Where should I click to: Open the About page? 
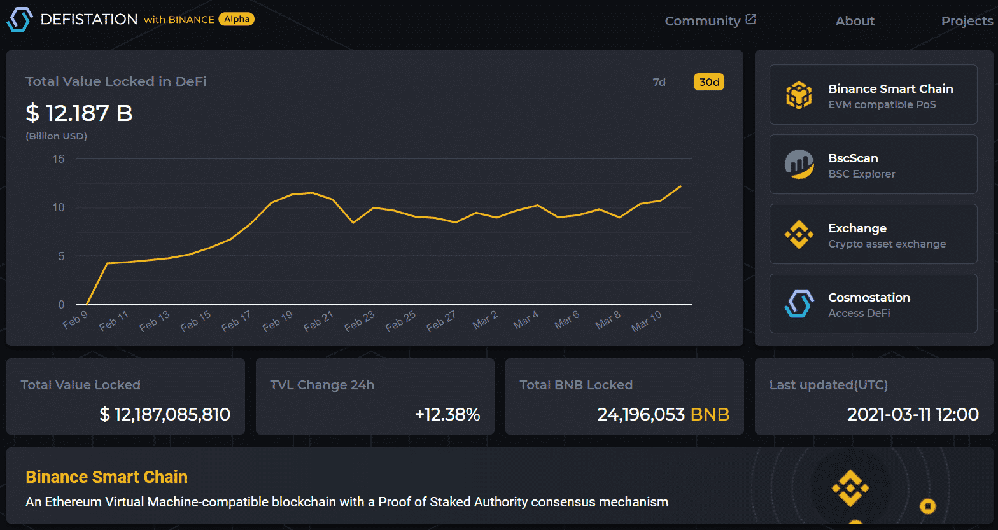point(855,21)
